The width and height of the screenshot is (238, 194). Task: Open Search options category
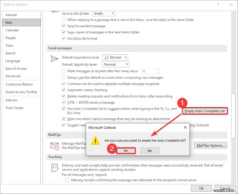coord(21,53)
